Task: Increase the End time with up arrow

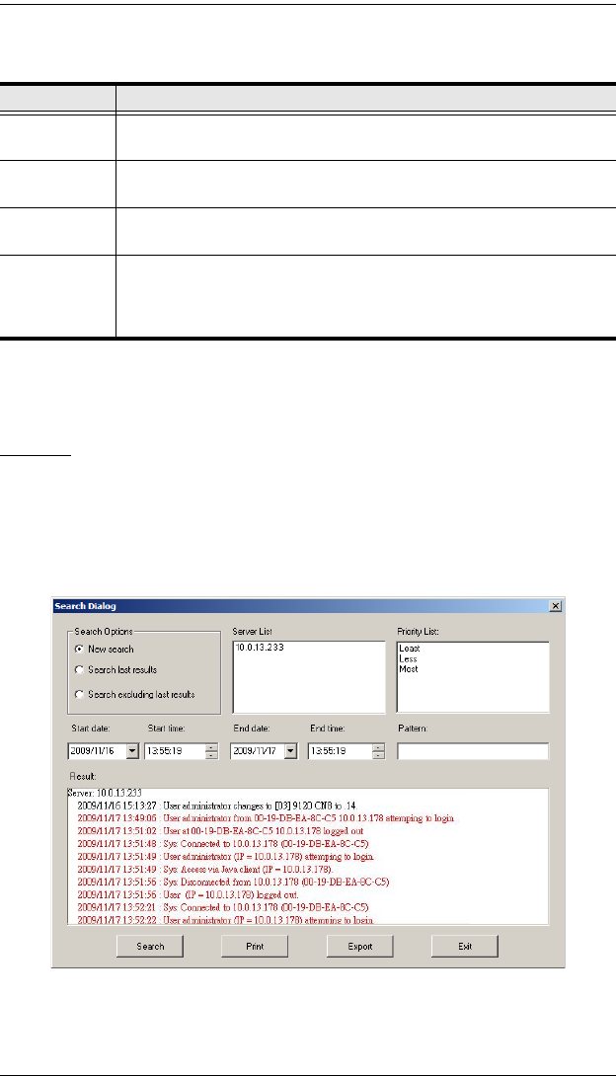Action: [378, 747]
